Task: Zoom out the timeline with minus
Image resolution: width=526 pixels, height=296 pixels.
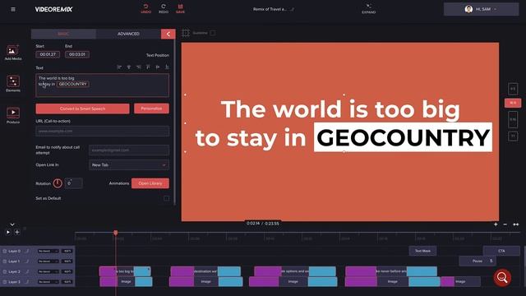Action: click(505, 224)
